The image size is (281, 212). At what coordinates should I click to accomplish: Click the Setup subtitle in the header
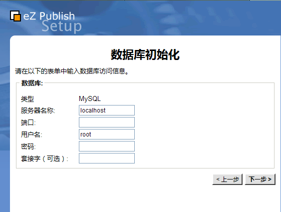[62, 26]
